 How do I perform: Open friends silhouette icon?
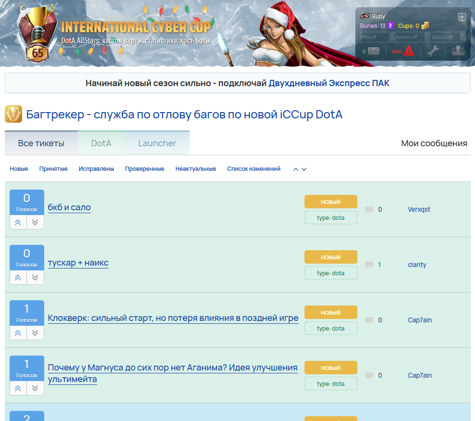[458, 51]
